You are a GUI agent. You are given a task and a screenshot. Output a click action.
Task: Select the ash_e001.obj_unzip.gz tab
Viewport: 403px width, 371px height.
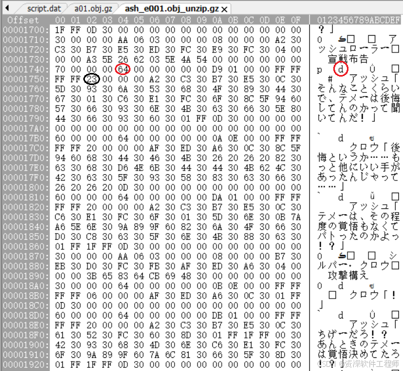172,8
